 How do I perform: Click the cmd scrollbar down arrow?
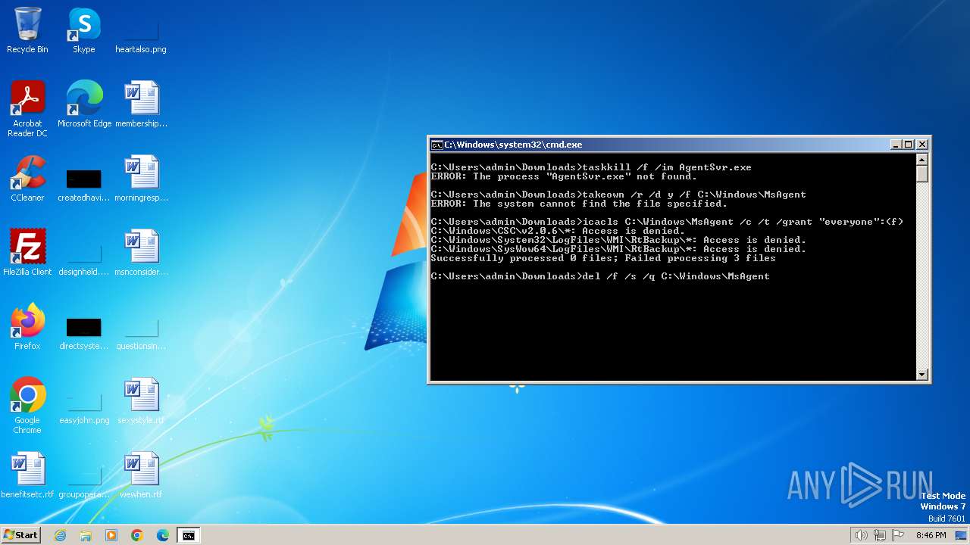(x=922, y=374)
